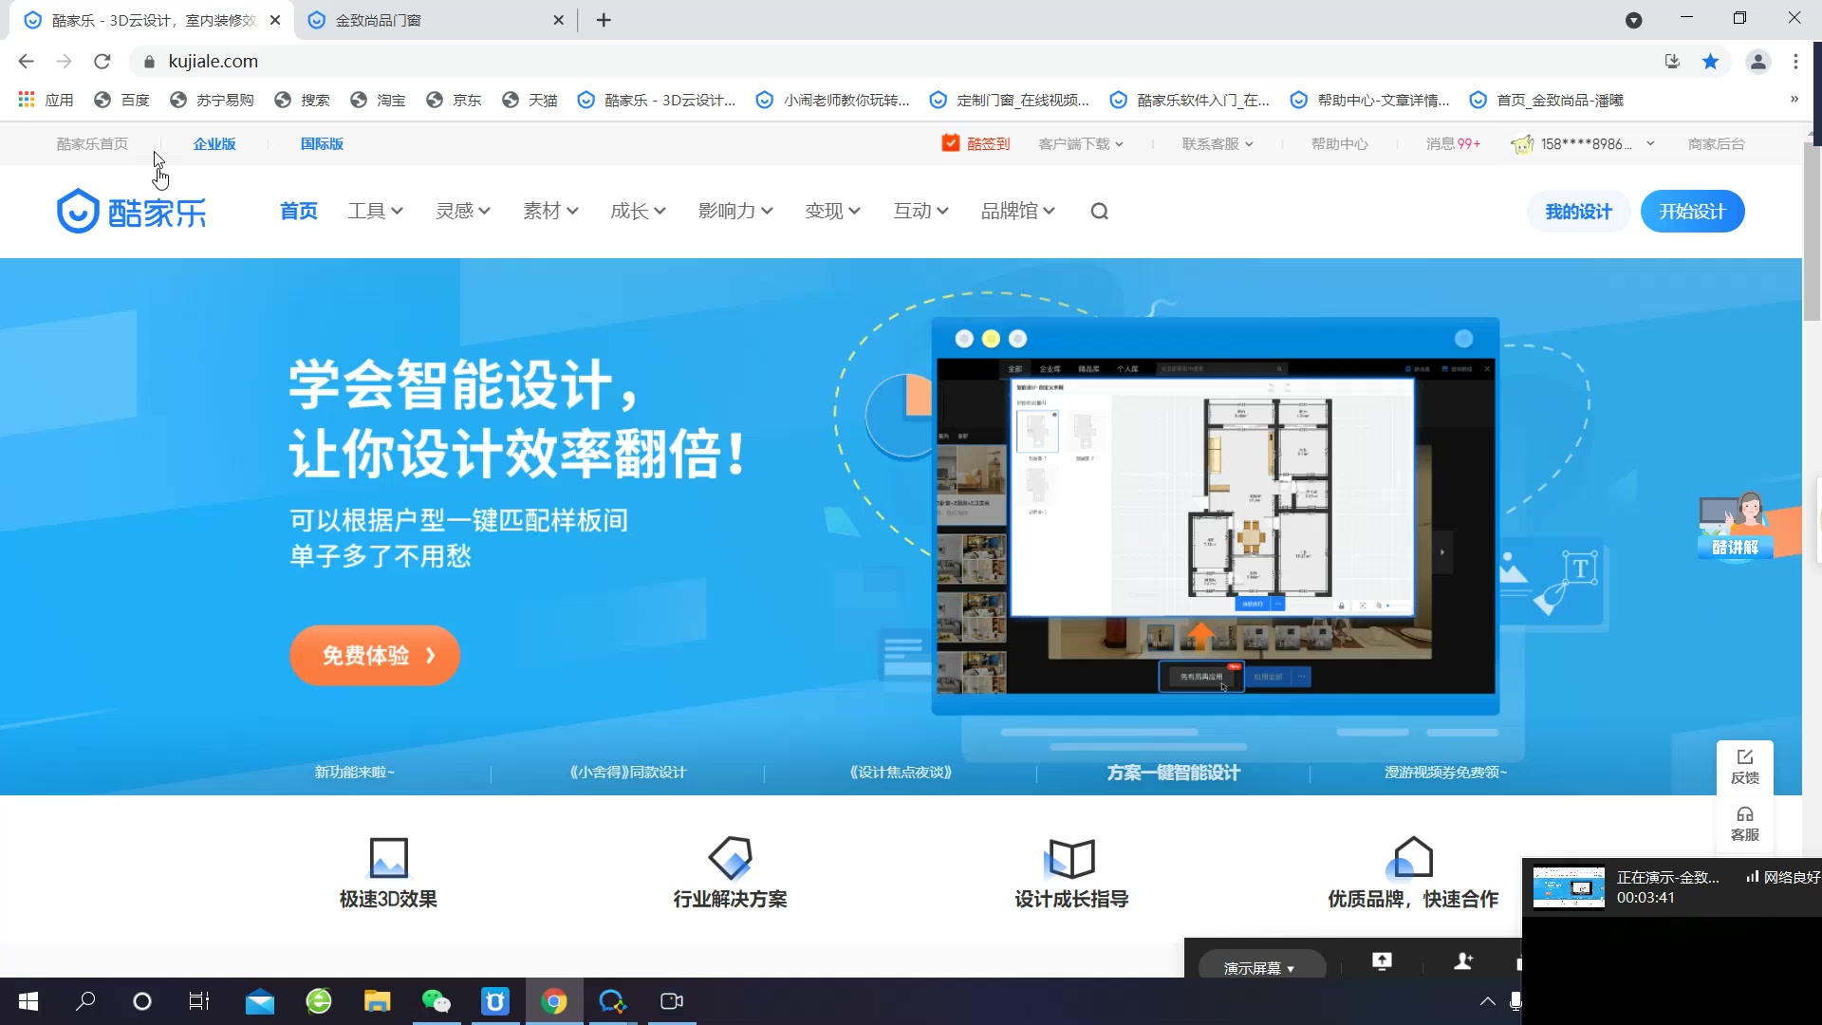Open the 京东 bookmark
The image size is (1822, 1025).
454,100
